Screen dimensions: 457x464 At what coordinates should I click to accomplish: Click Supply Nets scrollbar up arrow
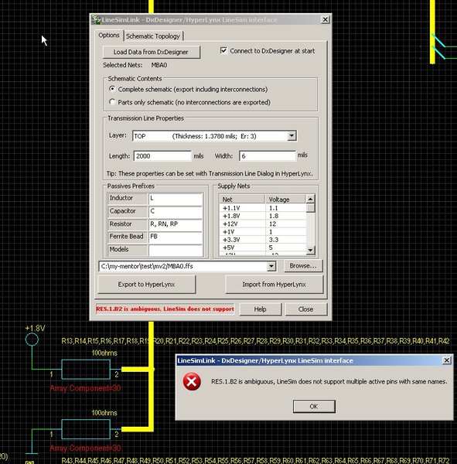pos(310,200)
